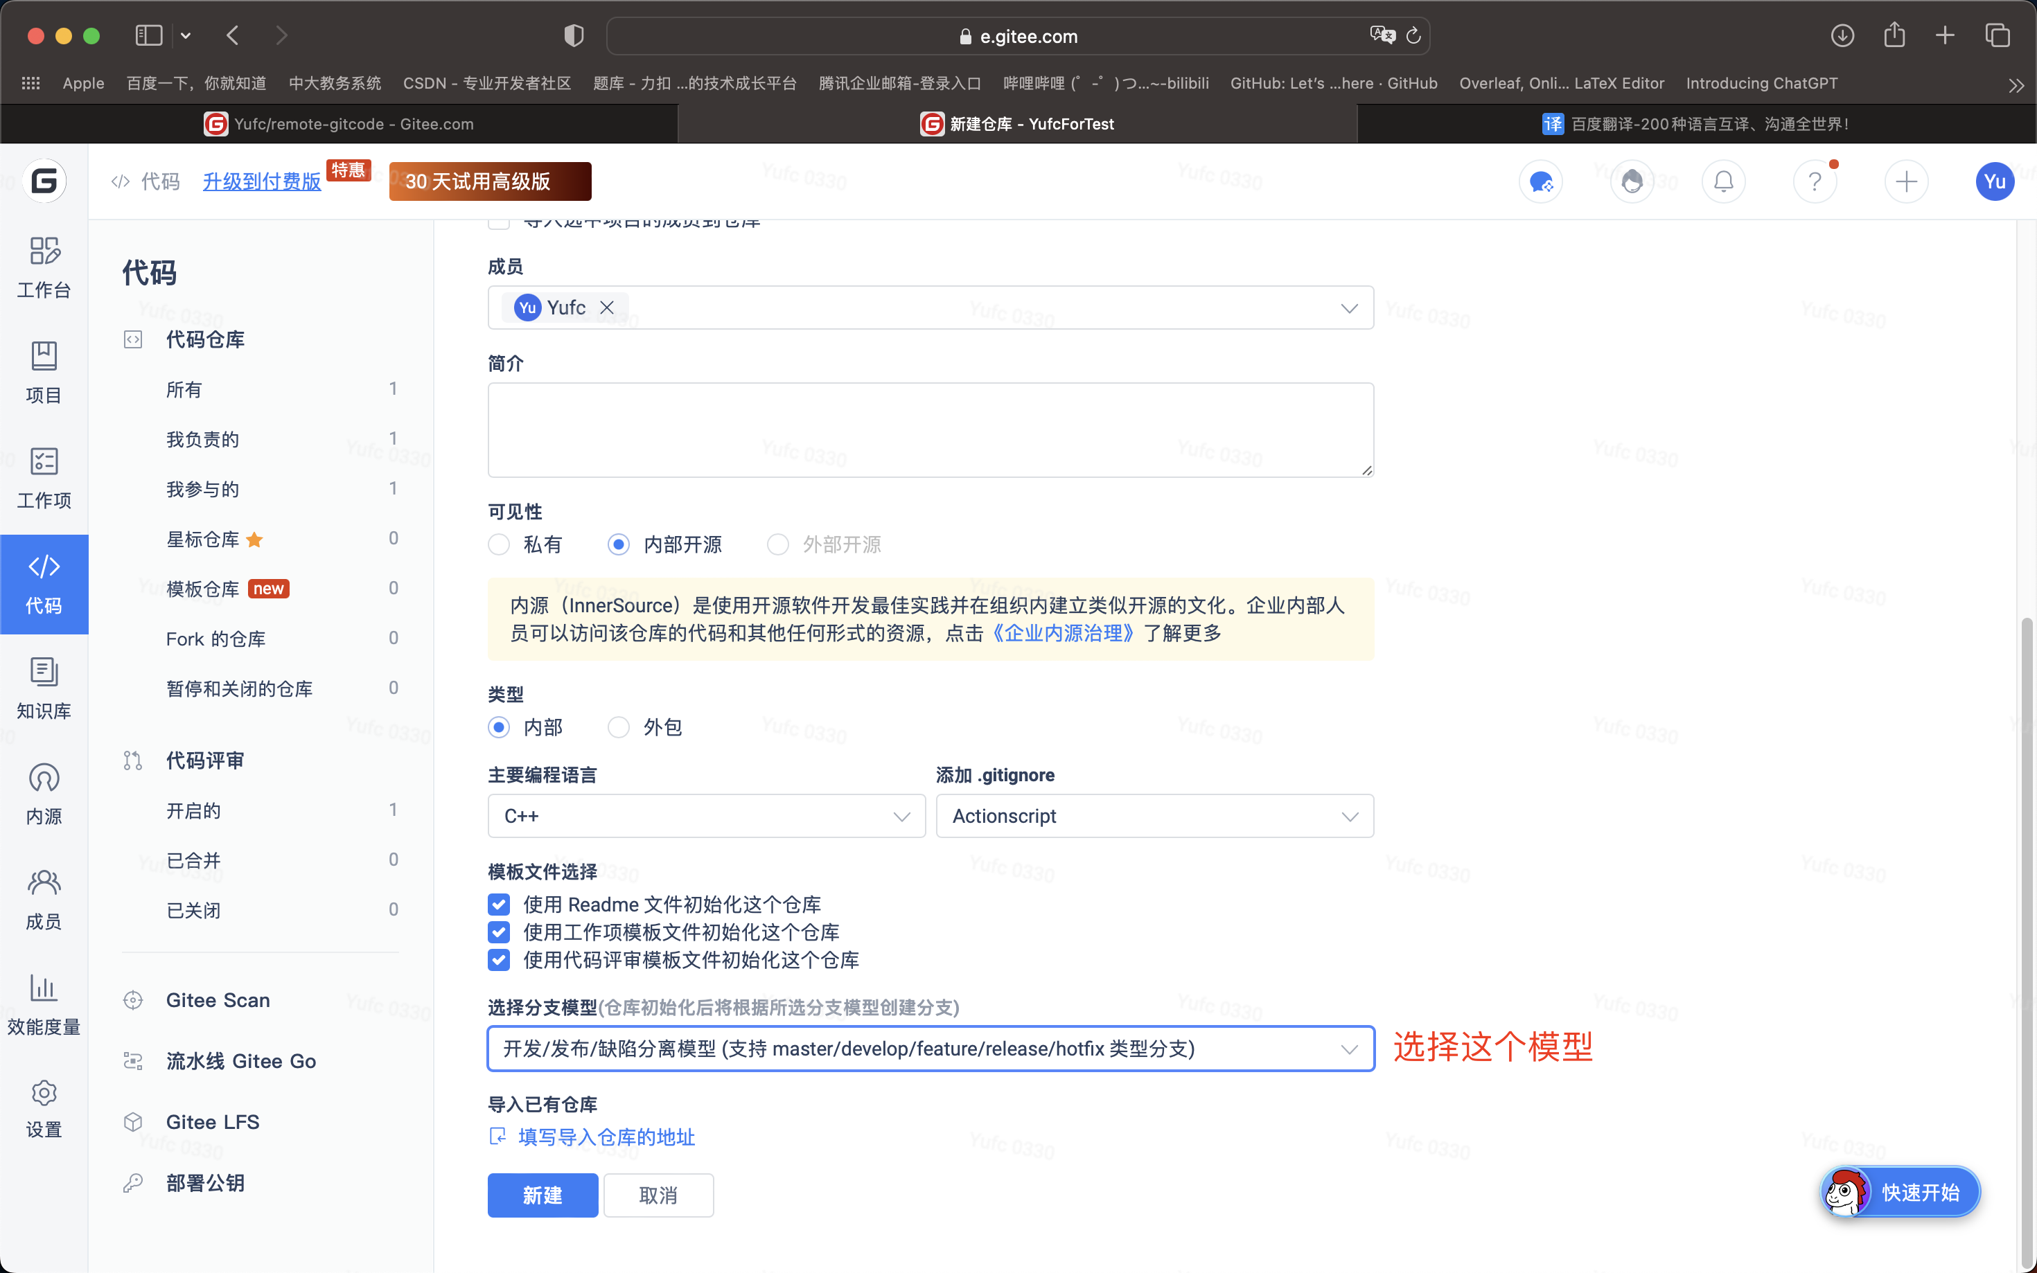2037x1273 pixels.
Task: Click into the 简介 description text area
Action: click(930, 429)
